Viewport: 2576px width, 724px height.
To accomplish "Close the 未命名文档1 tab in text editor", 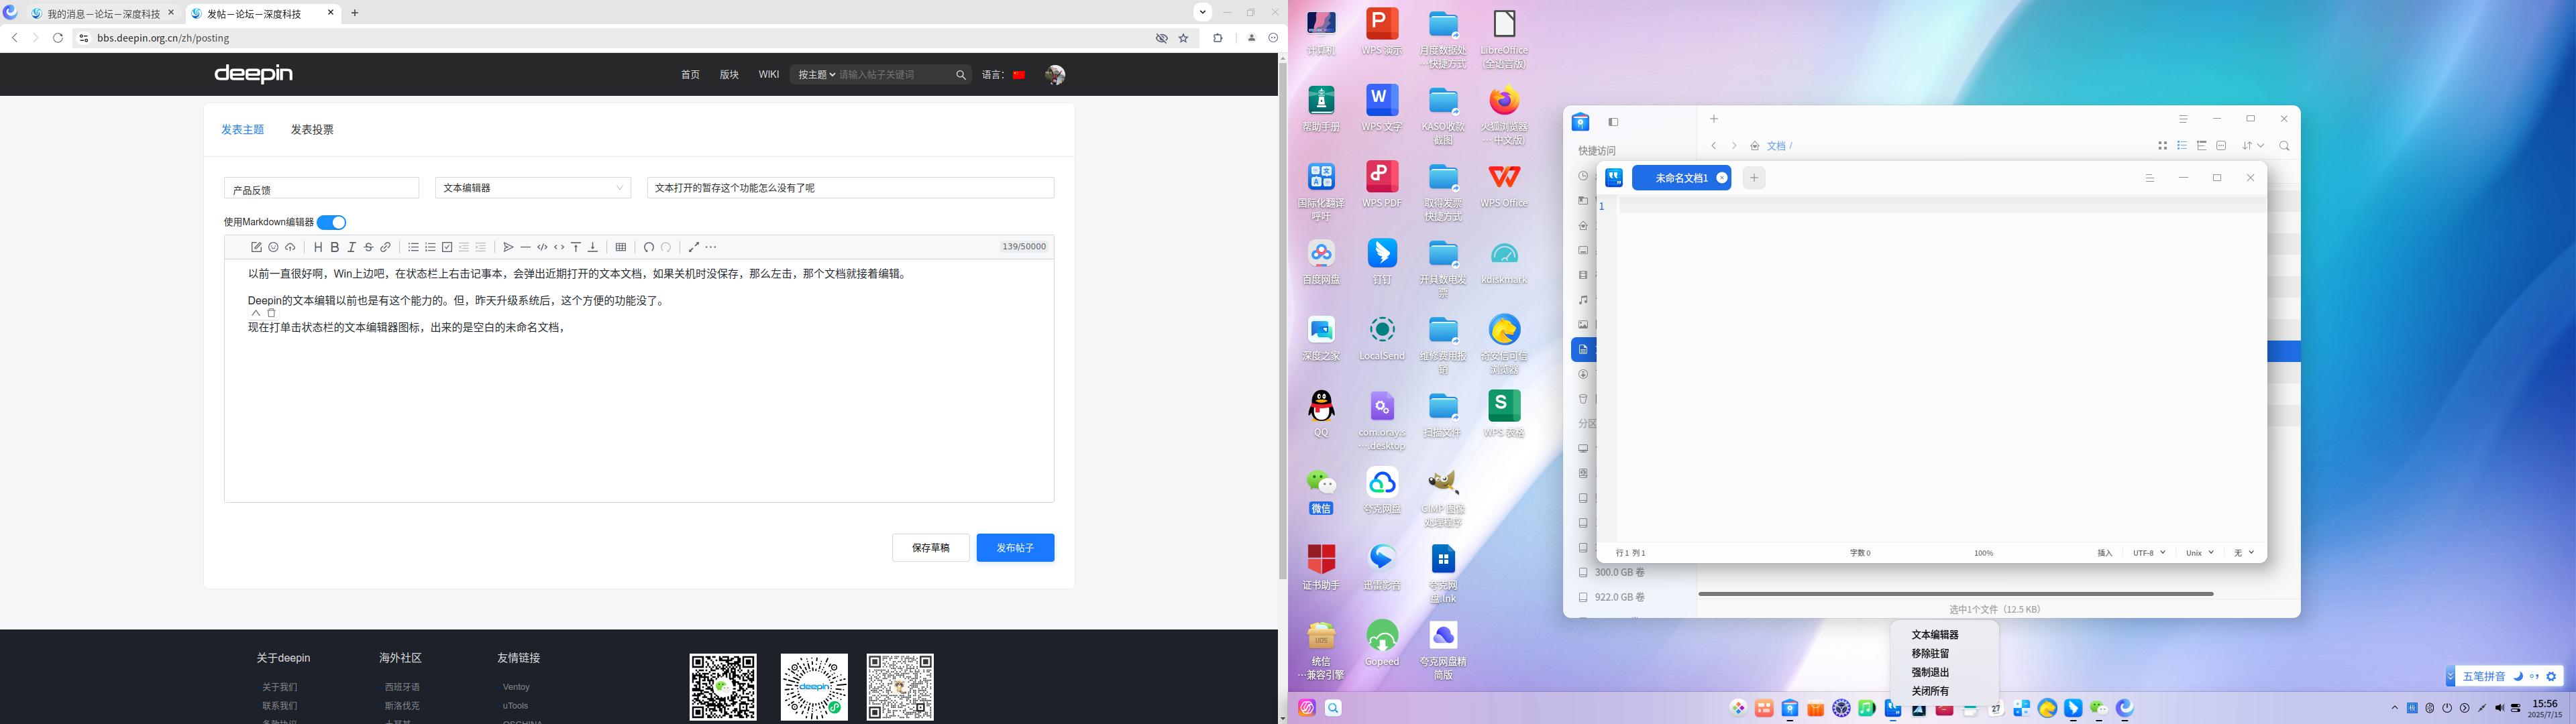I will tap(1722, 178).
